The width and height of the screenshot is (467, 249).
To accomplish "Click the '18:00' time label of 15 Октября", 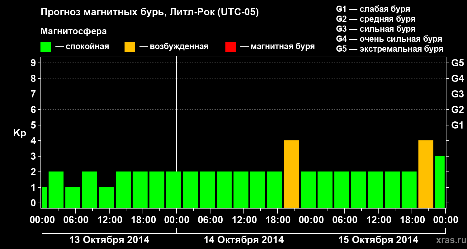I will (412, 220).
